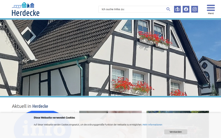Open the Facebook page icon
The width and height of the screenshot is (221, 138).
click(x=186, y=9)
